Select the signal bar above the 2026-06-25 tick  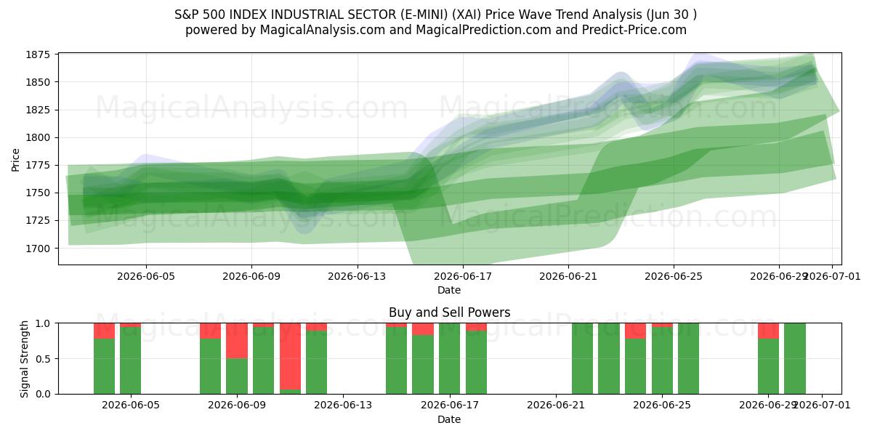(662, 358)
